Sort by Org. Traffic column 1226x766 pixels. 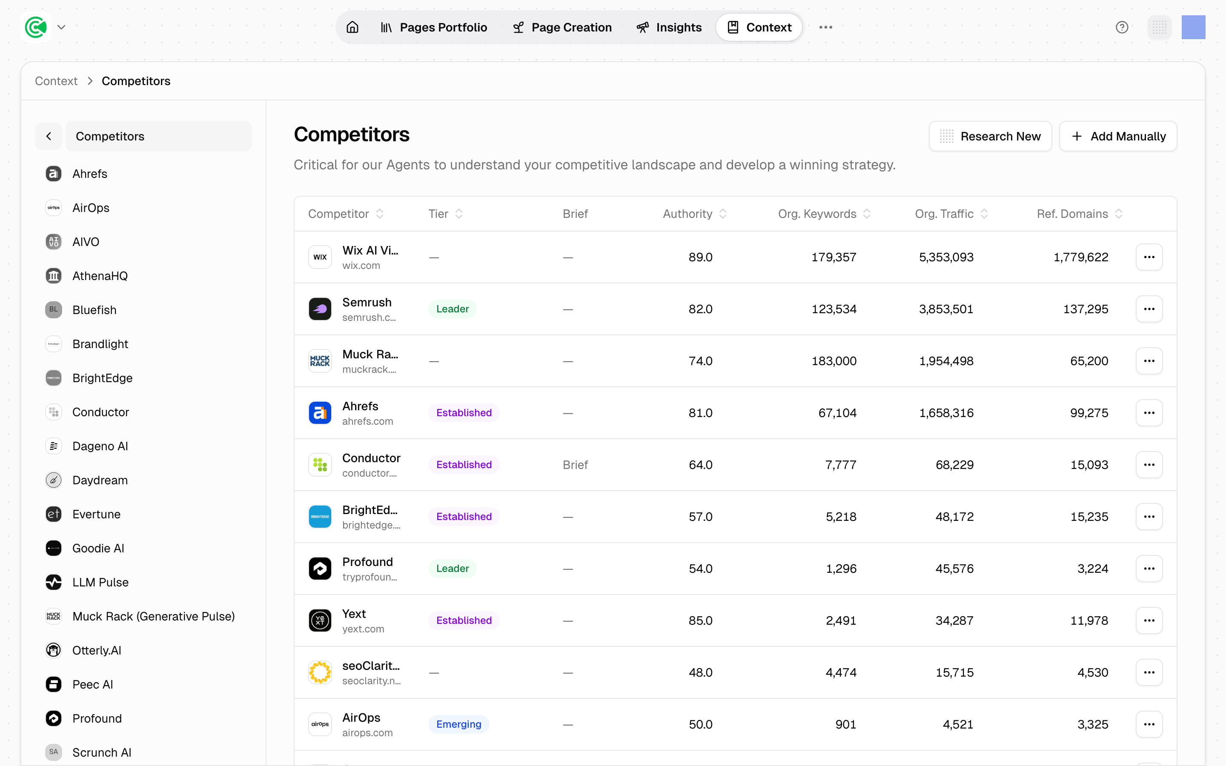click(x=951, y=214)
